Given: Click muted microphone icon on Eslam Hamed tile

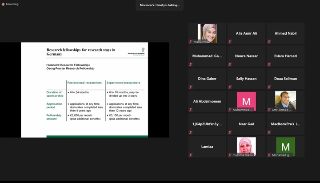Looking at the screenshot, I should pyautogui.click(x=269, y=64).
